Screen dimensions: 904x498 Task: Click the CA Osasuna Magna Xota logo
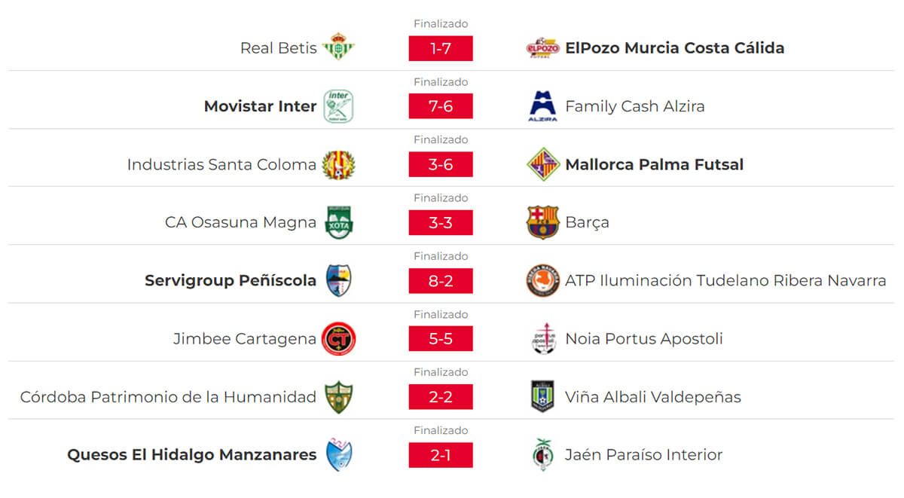338,222
